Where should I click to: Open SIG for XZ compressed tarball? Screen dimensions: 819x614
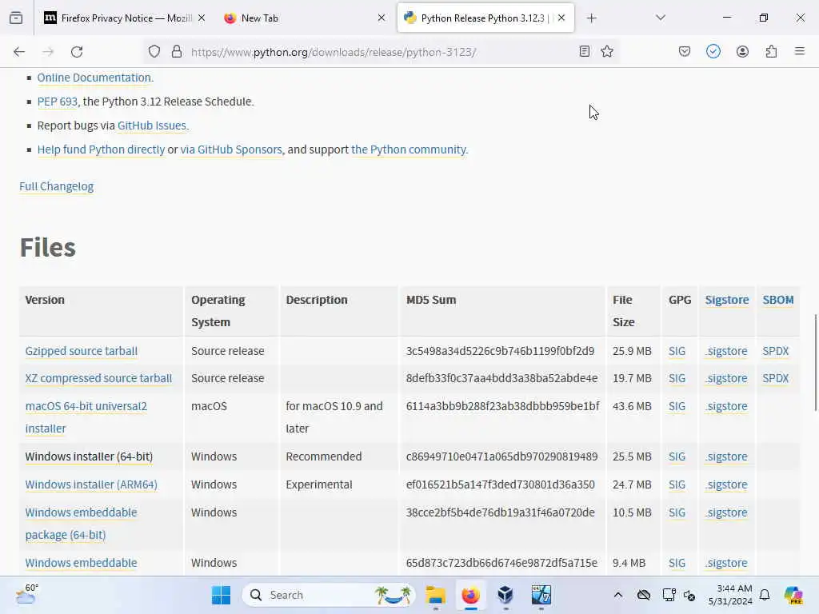tap(677, 378)
